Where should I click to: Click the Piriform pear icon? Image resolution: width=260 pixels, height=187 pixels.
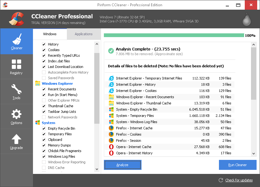[247, 19]
